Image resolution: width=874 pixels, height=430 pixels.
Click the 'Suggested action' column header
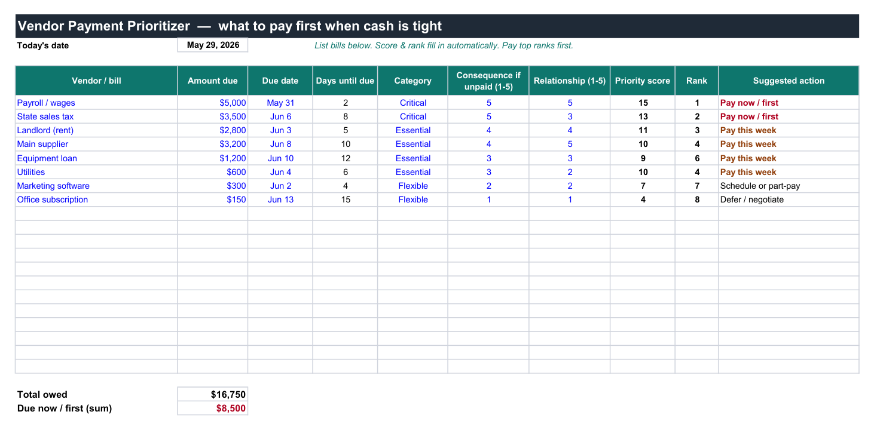pos(789,81)
